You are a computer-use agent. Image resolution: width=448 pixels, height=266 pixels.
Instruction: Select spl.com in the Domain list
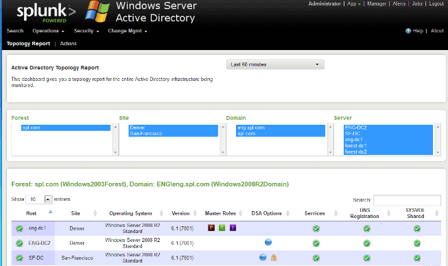click(281, 134)
